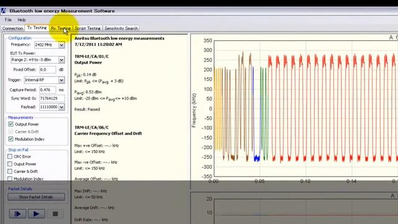The height and width of the screenshot is (224, 398).
Task: Open the EUT Tx Power range dropdown
Action: click(x=62, y=60)
